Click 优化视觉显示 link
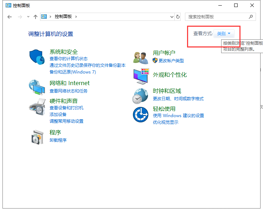 click(x=166, y=122)
